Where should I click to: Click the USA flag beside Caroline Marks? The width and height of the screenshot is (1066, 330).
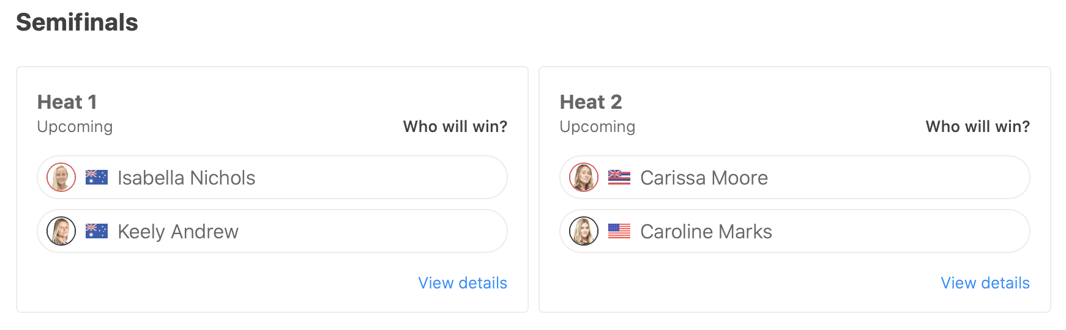pyautogui.click(x=619, y=231)
